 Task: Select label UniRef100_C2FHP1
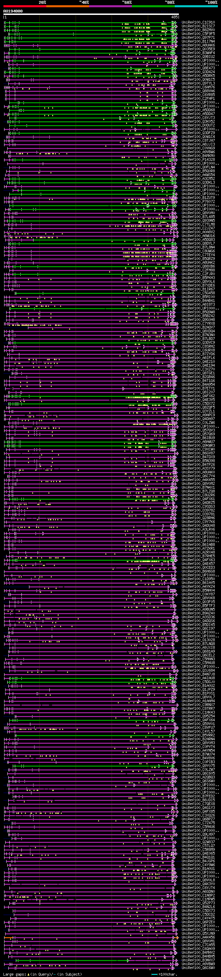pos(198,99)
